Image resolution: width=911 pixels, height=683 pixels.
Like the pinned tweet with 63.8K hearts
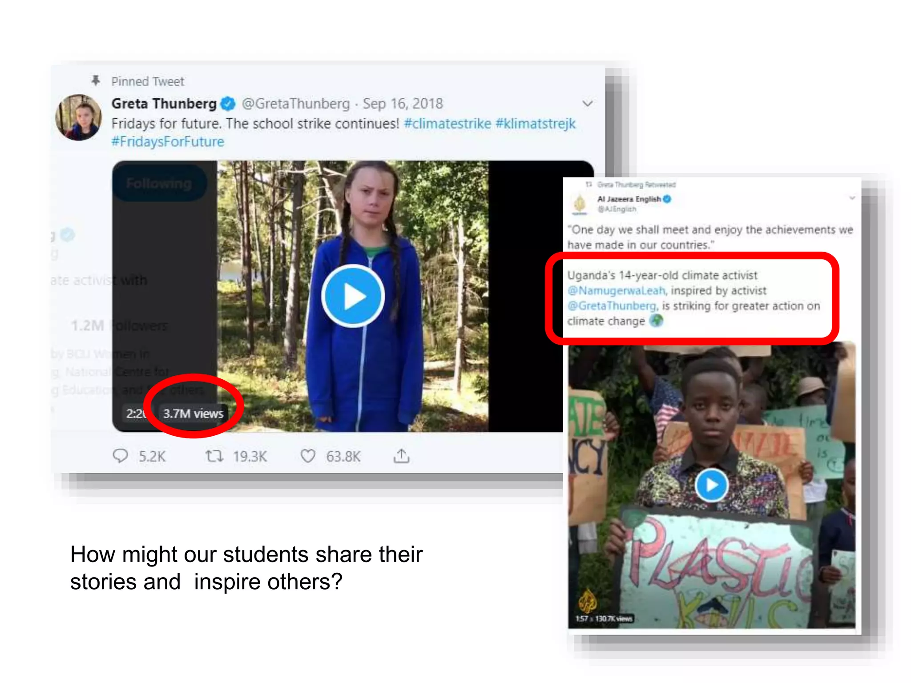308,456
